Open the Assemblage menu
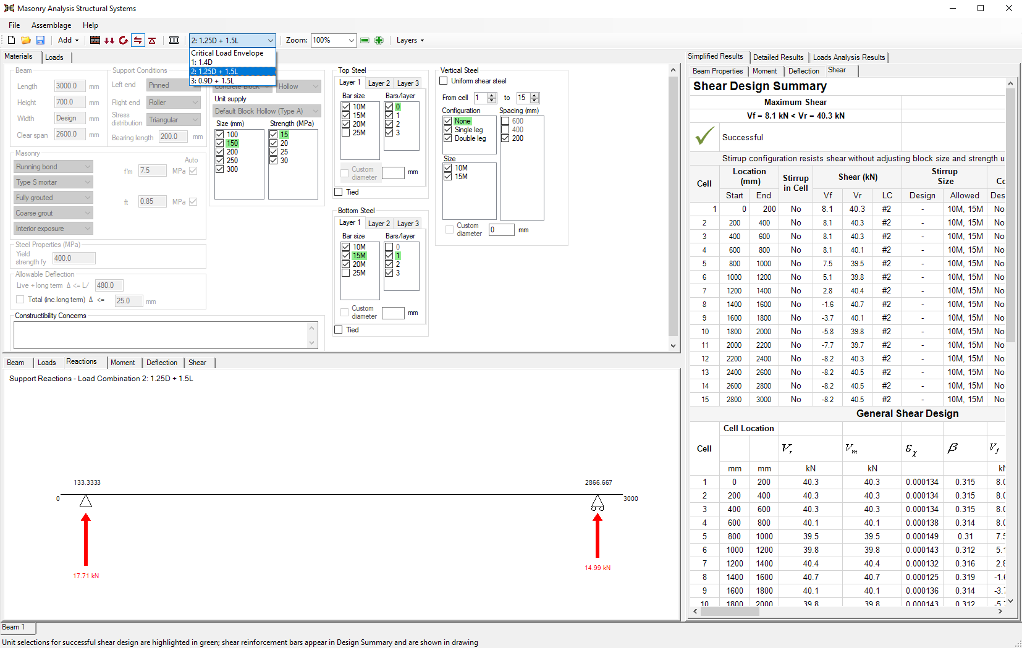Image resolution: width=1022 pixels, height=648 pixels. [51, 25]
